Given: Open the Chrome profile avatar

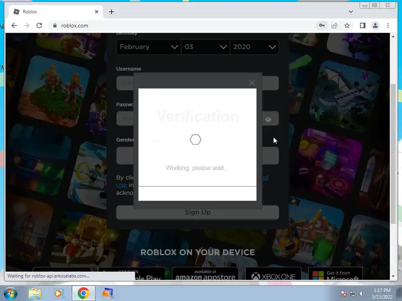Looking at the screenshot, I should [x=375, y=25].
